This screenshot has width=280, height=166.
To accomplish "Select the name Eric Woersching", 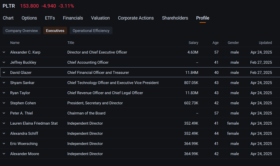I will [24, 144].
